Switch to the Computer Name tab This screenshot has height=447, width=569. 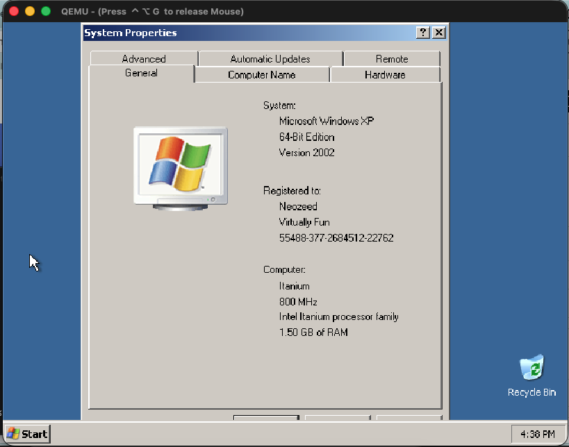pos(262,75)
